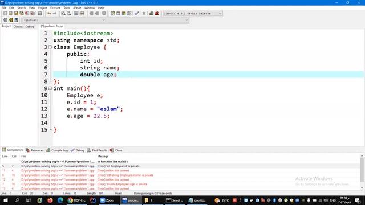Open the bottom panel Debug tab

tap(78, 150)
